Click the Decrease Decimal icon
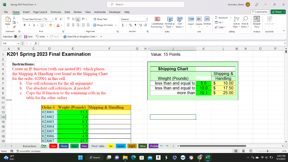288x162 pixels. 145,25
